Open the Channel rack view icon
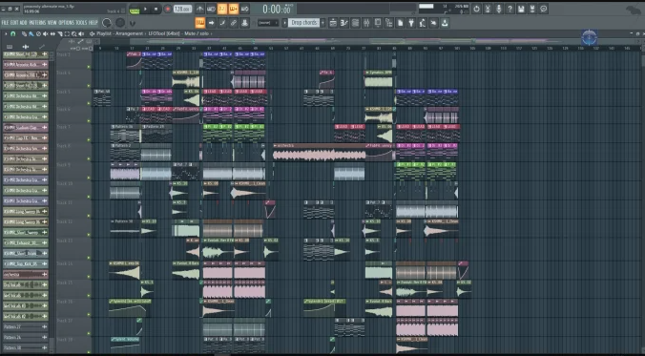Image resolution: width=645 pixels, height=356 pixels. [x=355, y=23]
